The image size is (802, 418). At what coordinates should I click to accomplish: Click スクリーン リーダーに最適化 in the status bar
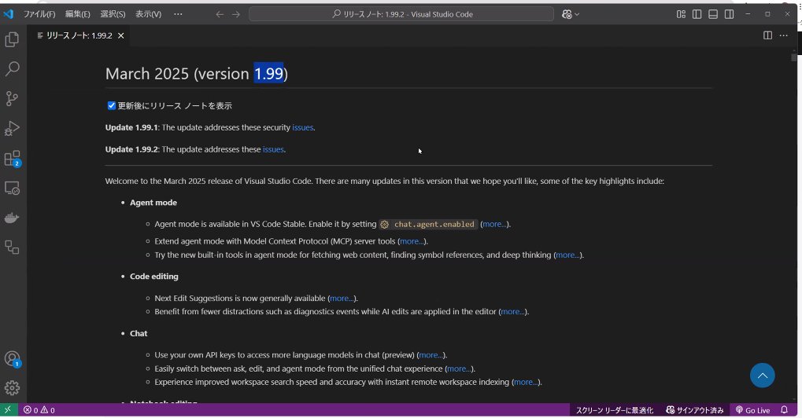pyautogui.click(x=614, y=410)
